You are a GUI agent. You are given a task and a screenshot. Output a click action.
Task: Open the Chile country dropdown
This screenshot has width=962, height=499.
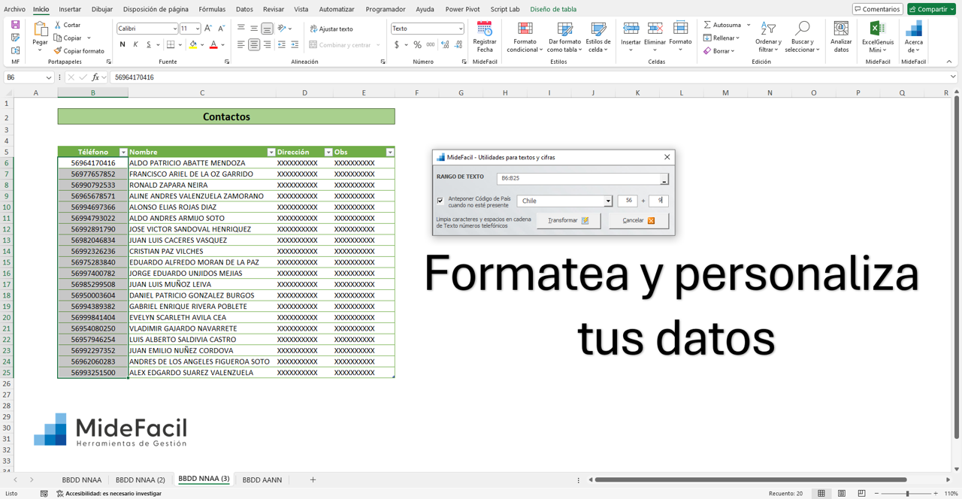click(608, 201)
